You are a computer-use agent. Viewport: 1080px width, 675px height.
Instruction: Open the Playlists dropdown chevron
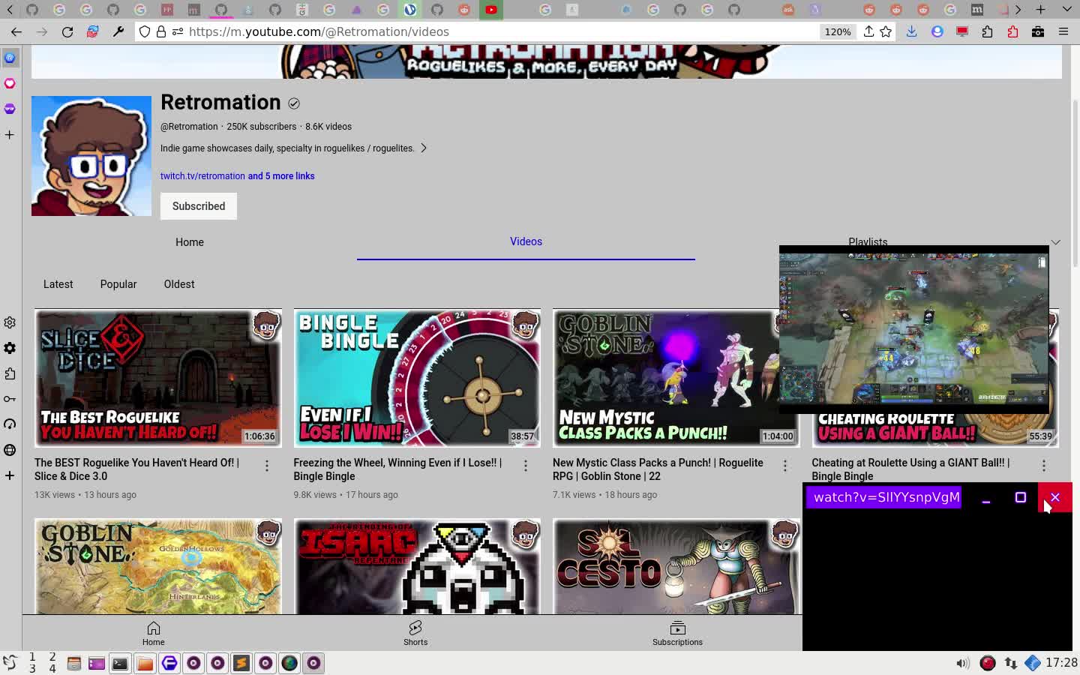[x=1057, y=241]
